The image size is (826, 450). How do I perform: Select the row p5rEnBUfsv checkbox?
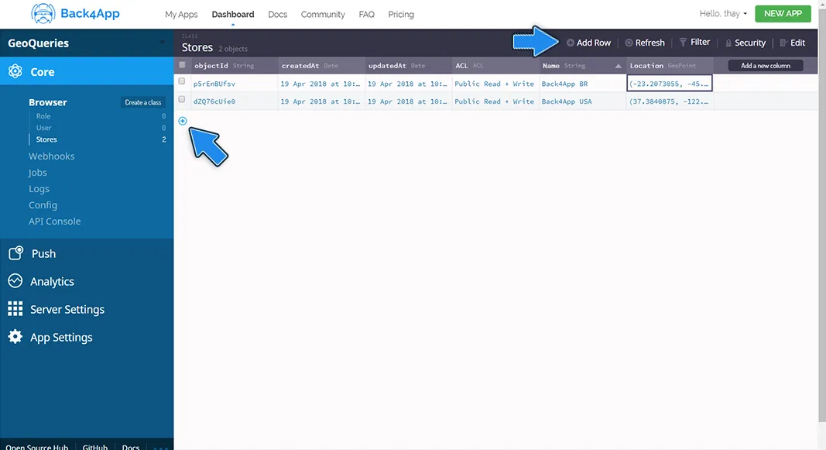pos(182,81)
